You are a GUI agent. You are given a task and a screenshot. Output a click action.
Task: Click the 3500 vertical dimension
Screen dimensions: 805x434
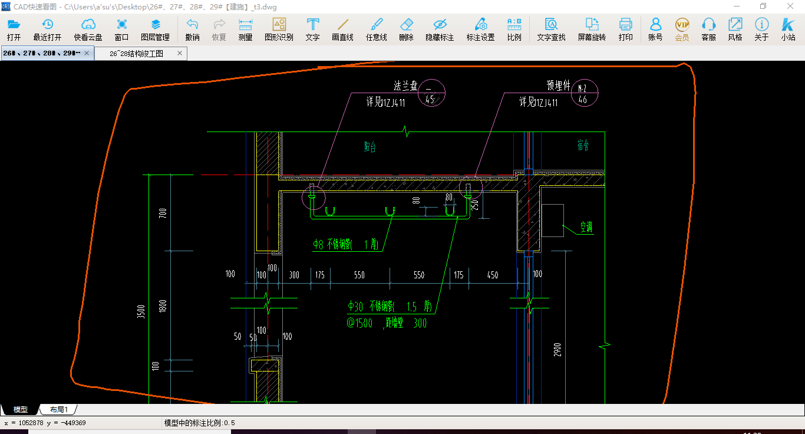tap(141, 312)
